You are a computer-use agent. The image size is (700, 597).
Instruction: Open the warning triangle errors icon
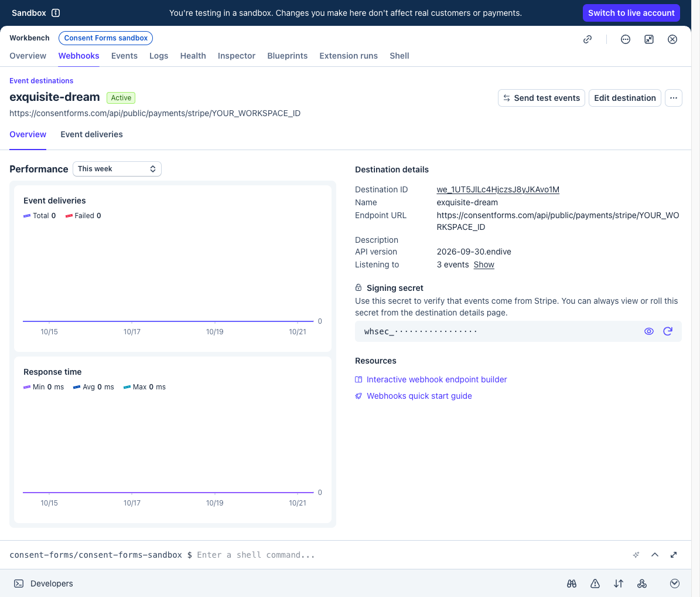pos(595,584)
